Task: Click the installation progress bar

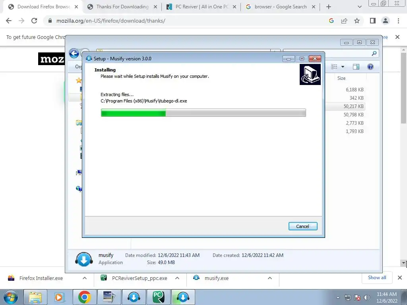Action: 203,113
